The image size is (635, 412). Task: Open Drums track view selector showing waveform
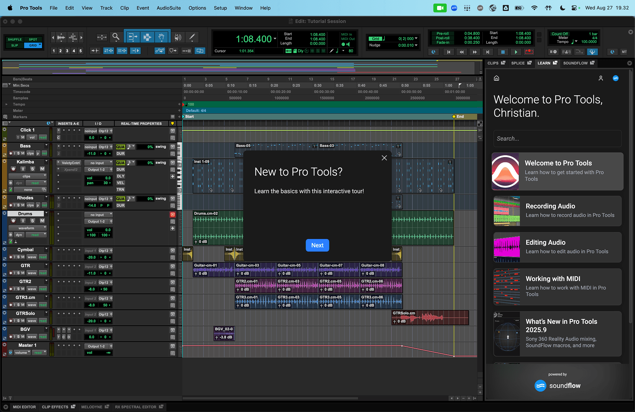(x=27, y=228)
